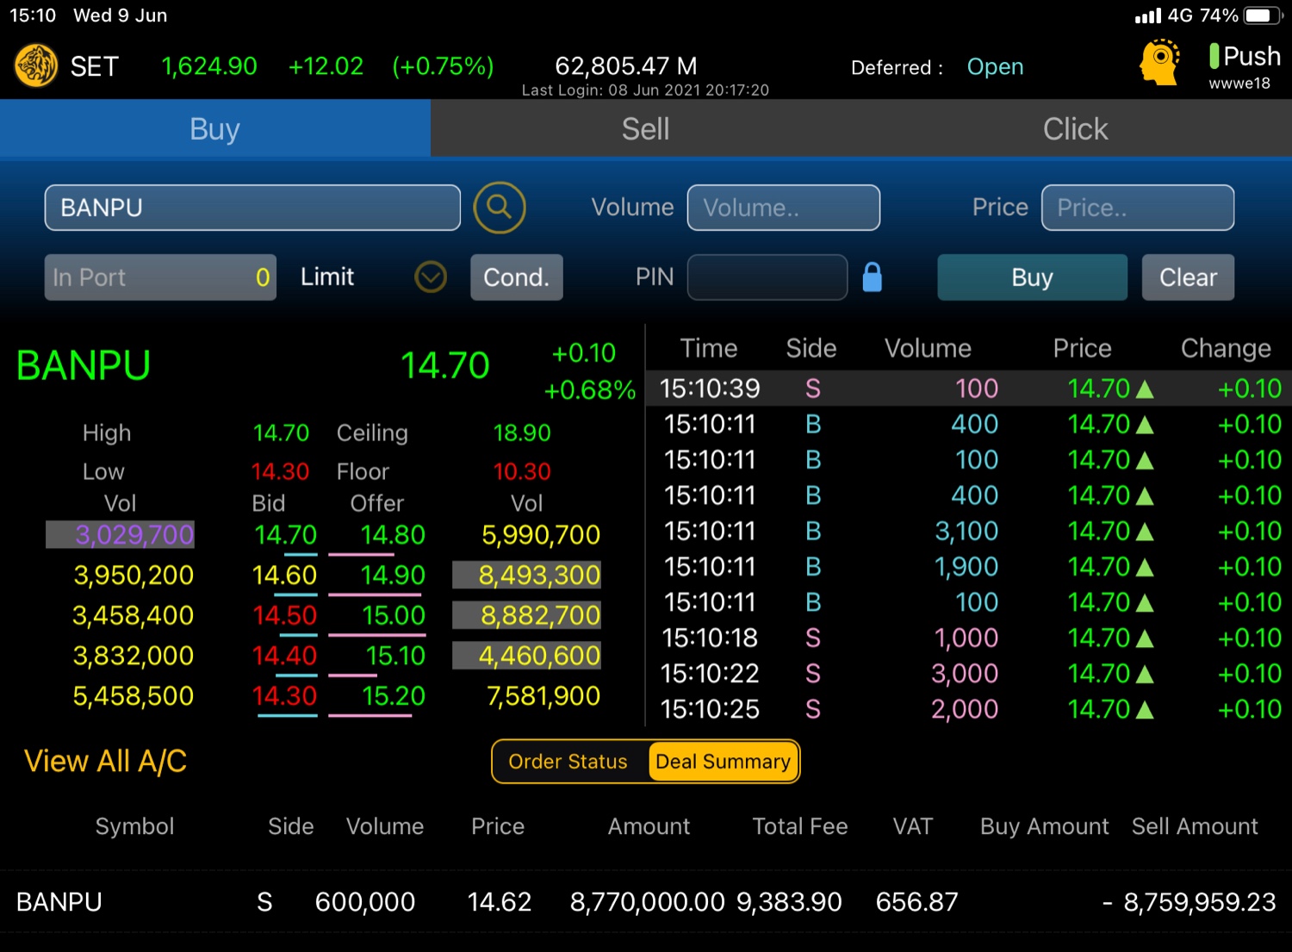Image resolution: width=1292 pixels, height=952 pixels.
Task: Open the symbol search magnifier icon
Action: tap(500, 208)
